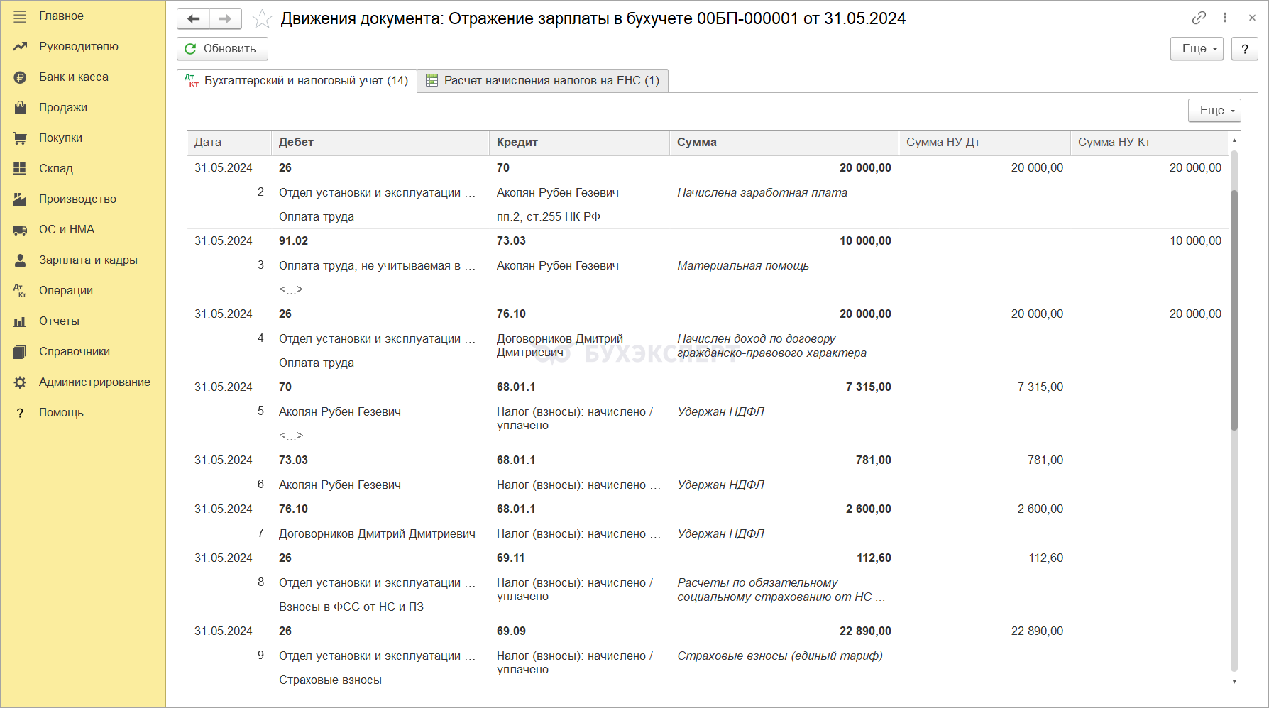Add document to favorites with star icon
1269x708 pixels.
pyautogui.click(x=262, y=18)
